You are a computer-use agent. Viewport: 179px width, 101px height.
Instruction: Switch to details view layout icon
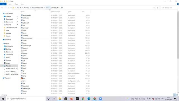tap(175, 95)
